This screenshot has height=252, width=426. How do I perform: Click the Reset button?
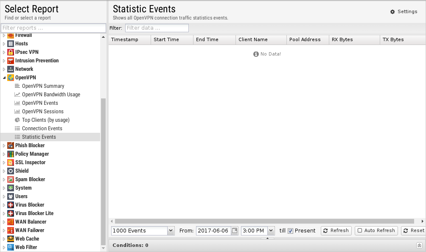click(414, 230)
